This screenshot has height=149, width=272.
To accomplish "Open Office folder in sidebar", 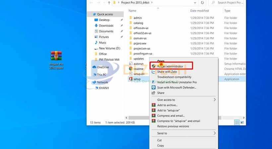I will pyautogui.click(x=103, y=54).
